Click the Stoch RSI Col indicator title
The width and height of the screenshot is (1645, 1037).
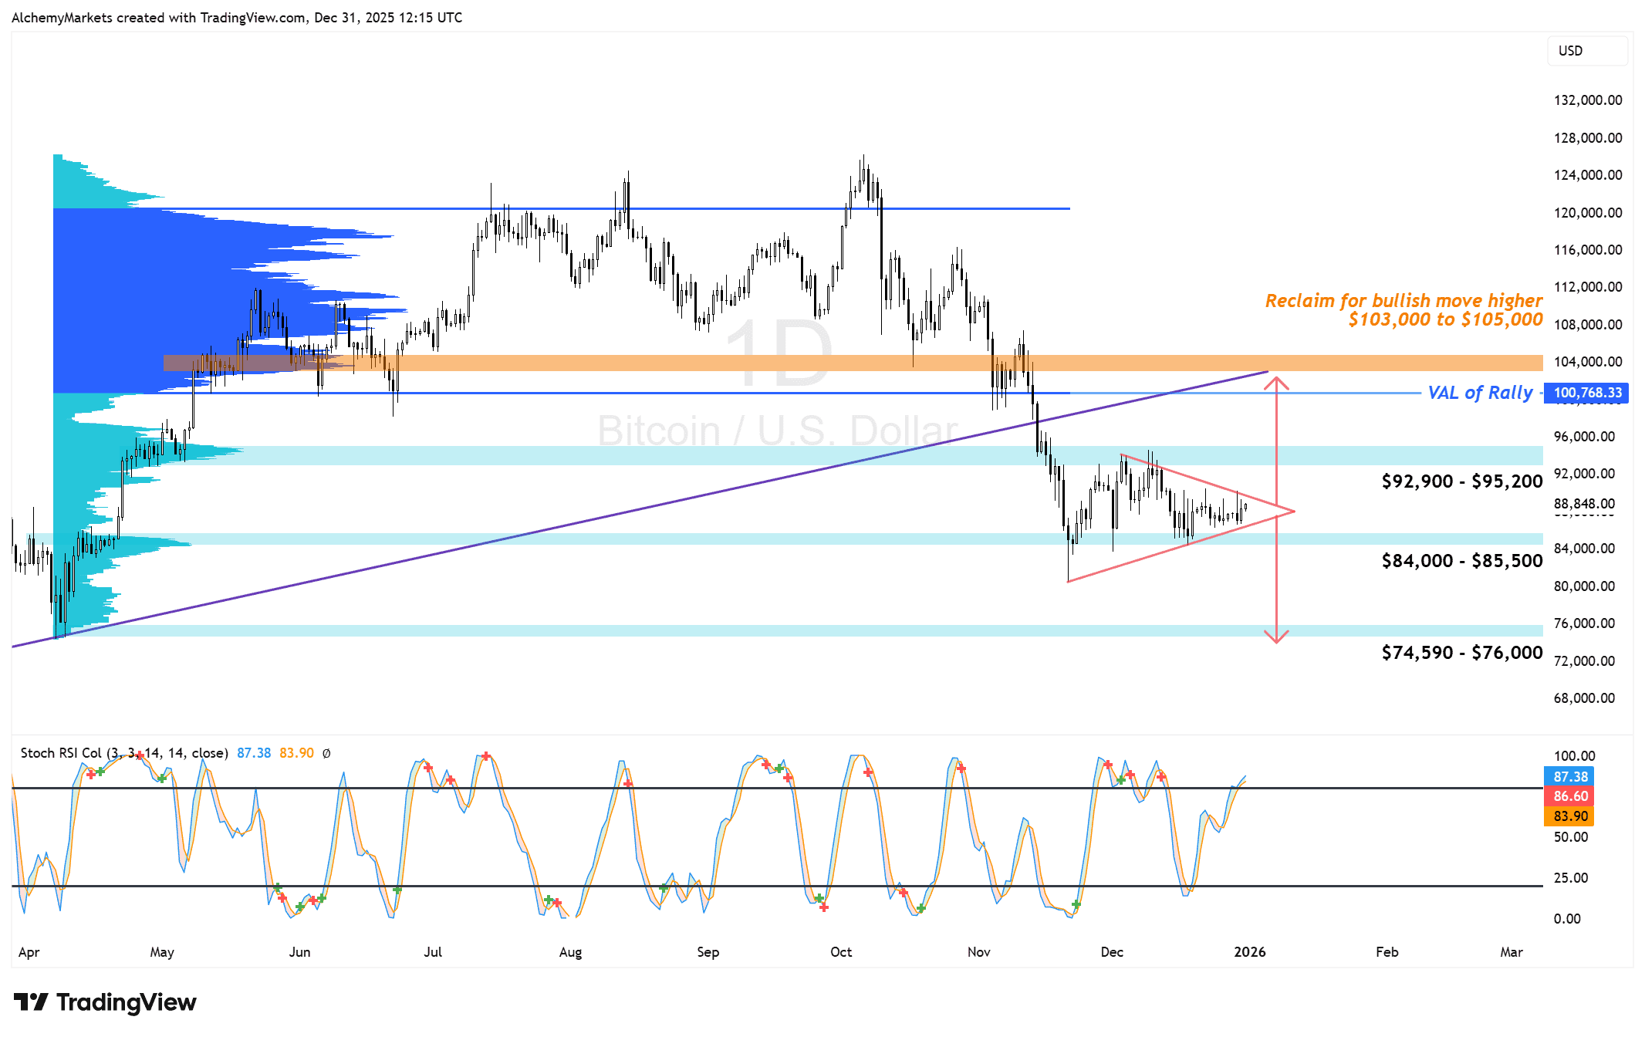(123, 753)
